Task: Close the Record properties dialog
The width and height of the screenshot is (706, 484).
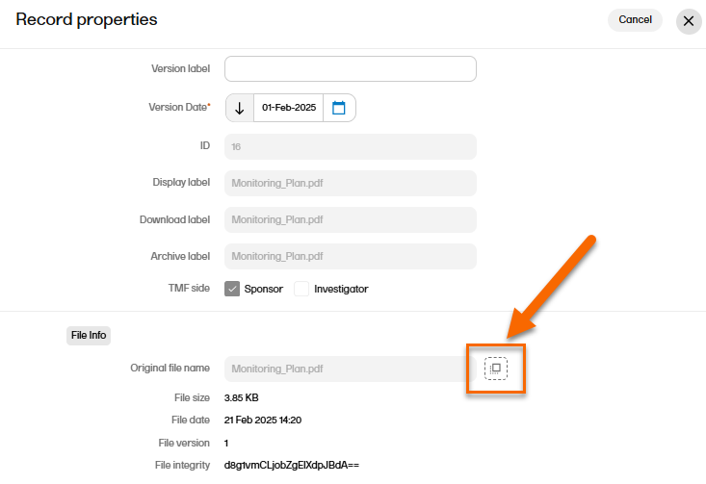Action: [689, 21]
